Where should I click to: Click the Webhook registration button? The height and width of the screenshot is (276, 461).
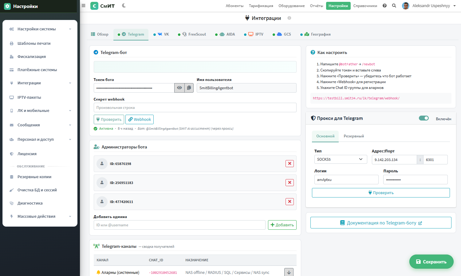140,119
